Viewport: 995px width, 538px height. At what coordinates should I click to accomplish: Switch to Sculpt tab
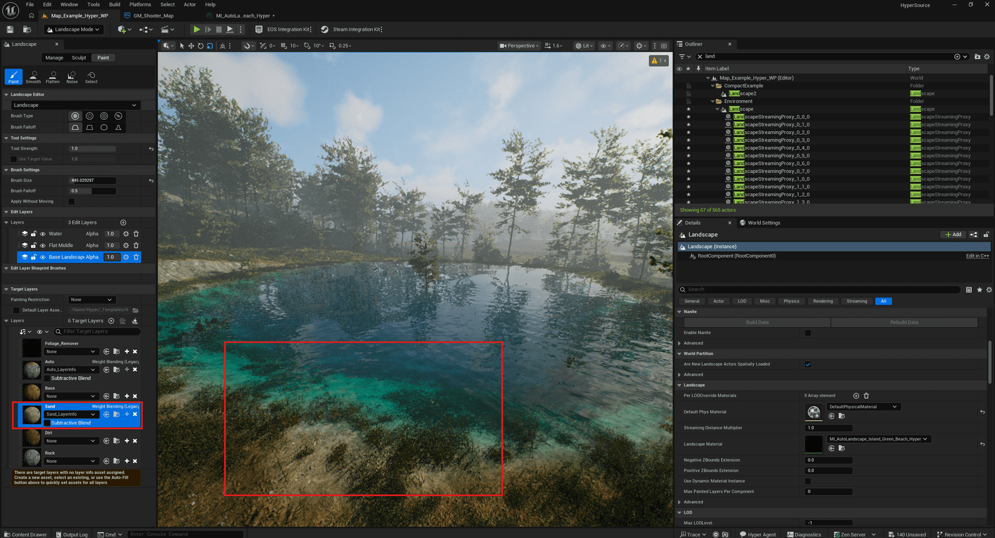point(79,57)
